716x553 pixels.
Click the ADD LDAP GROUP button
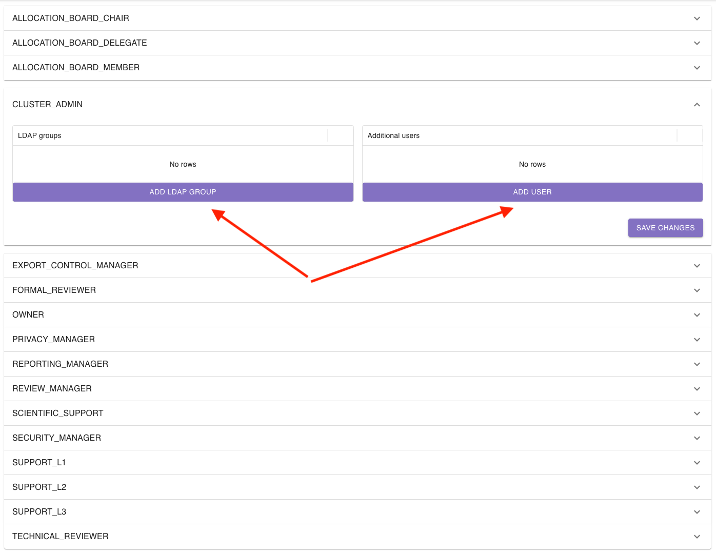click(x=183, y=192)
